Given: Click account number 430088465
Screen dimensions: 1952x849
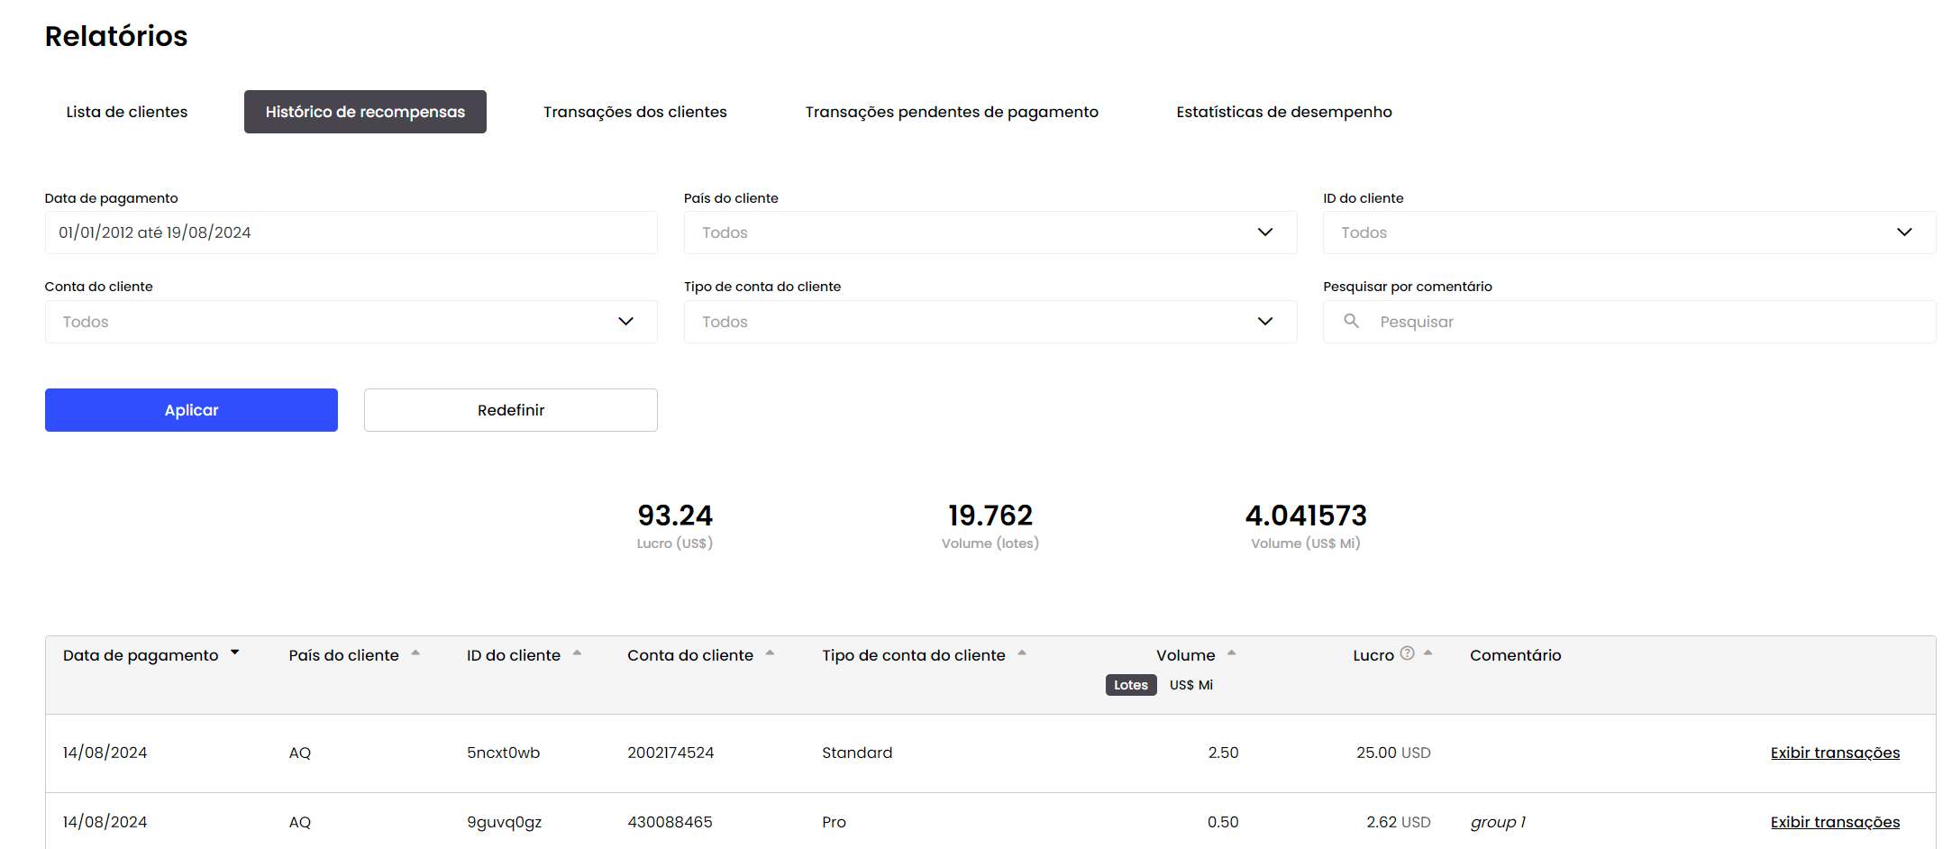Looking at the screenshot, I should tap(670, 822).
